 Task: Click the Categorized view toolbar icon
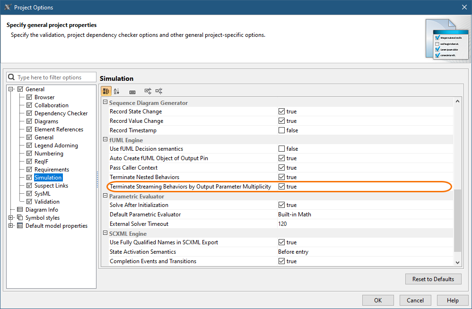(106, 91)
